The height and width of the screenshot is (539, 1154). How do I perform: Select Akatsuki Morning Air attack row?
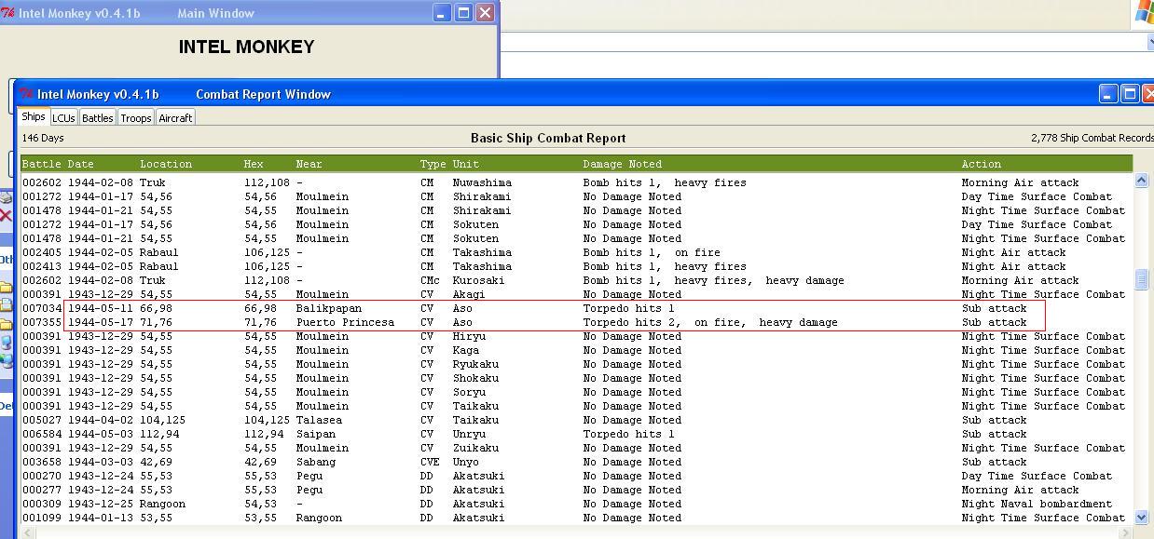point(576,490)
